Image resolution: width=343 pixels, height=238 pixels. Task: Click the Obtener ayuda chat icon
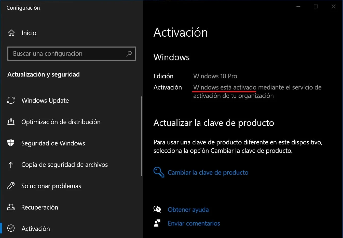click(x=157, y=209)
